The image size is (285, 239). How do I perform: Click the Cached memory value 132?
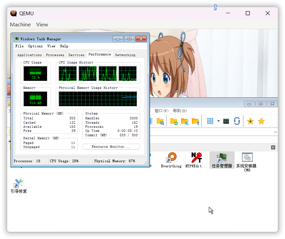click(x=72, y=122)
